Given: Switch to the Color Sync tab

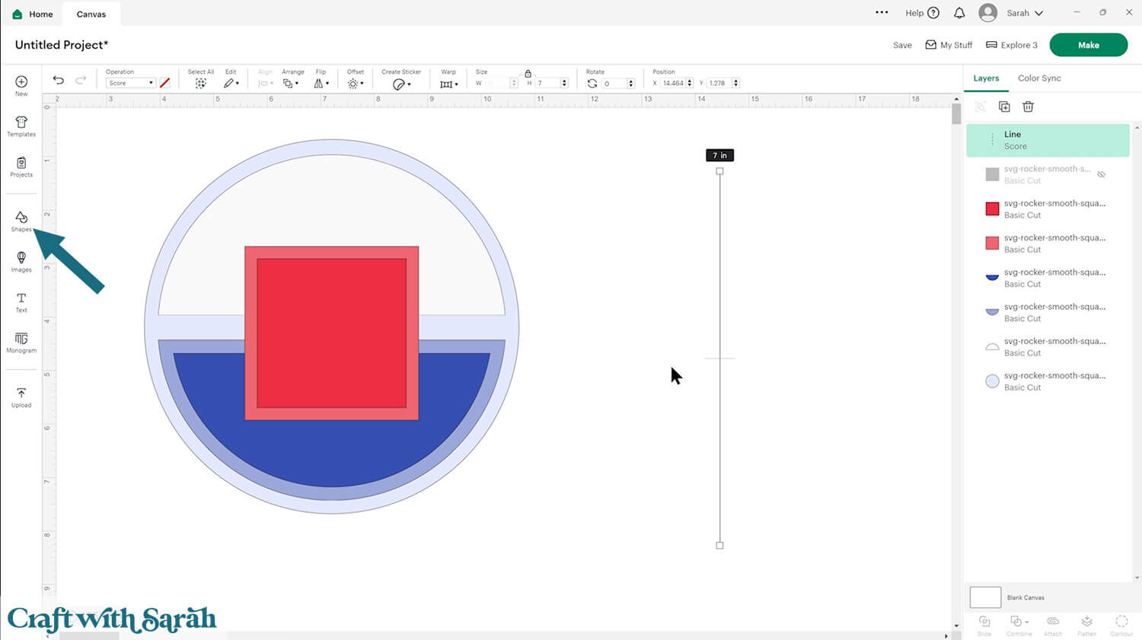Looking at the screenshot, I should click(1038, 78).
